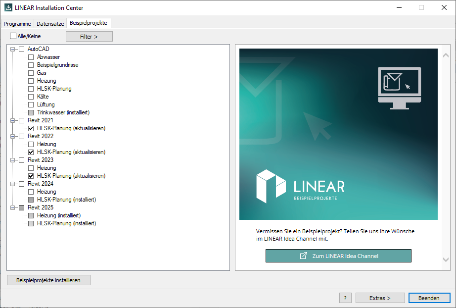Select HLSK-Planung (installiert) under Revit 2024
The width and height of the screenshot is (456, 308).
(x=66, y=200)
